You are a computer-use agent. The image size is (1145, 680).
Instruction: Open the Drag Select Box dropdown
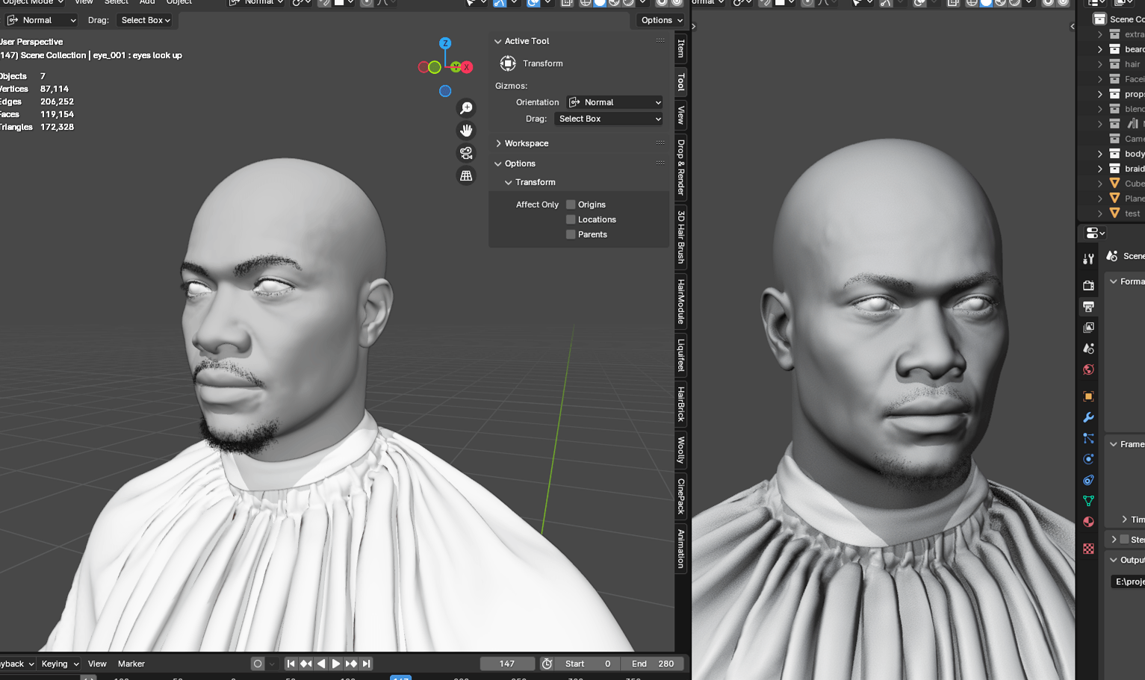click(608, 118)
